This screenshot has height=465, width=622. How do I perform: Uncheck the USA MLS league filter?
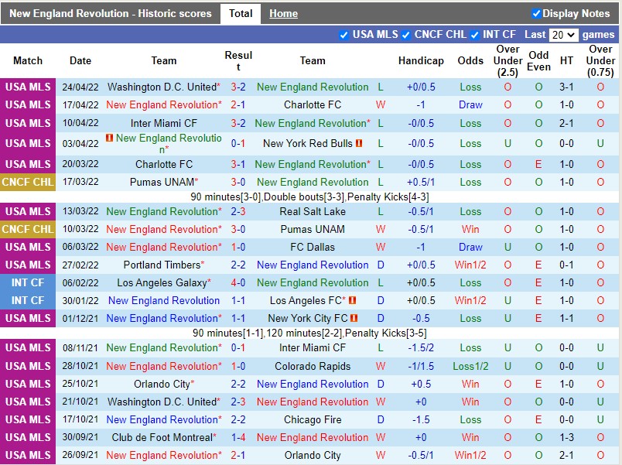[344, 35]
